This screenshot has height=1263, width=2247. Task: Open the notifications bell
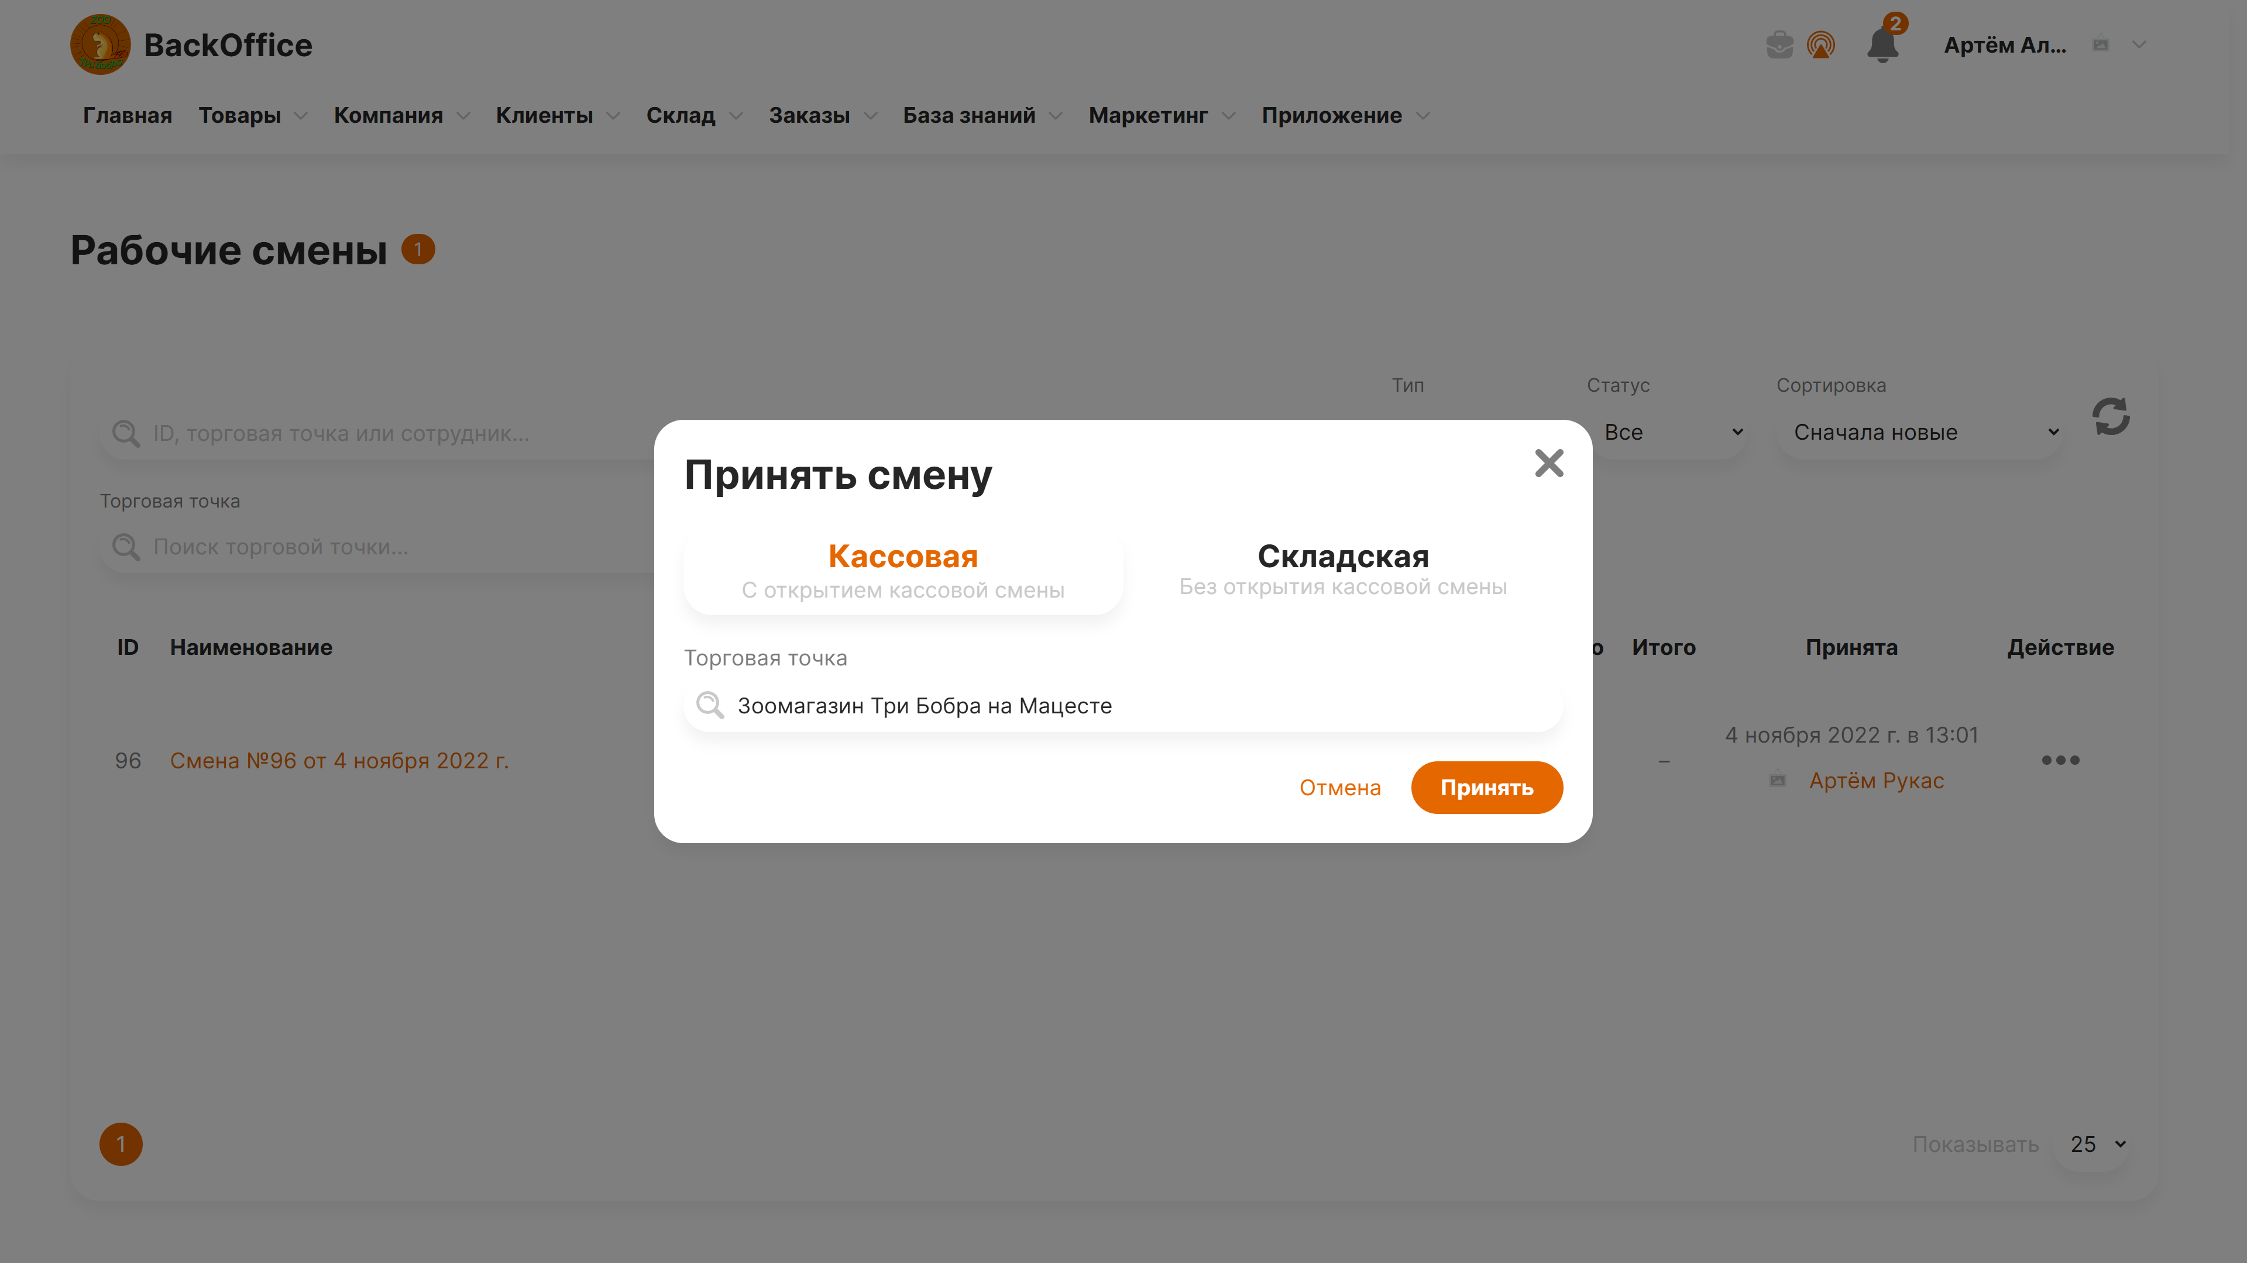click(1882, 46)
